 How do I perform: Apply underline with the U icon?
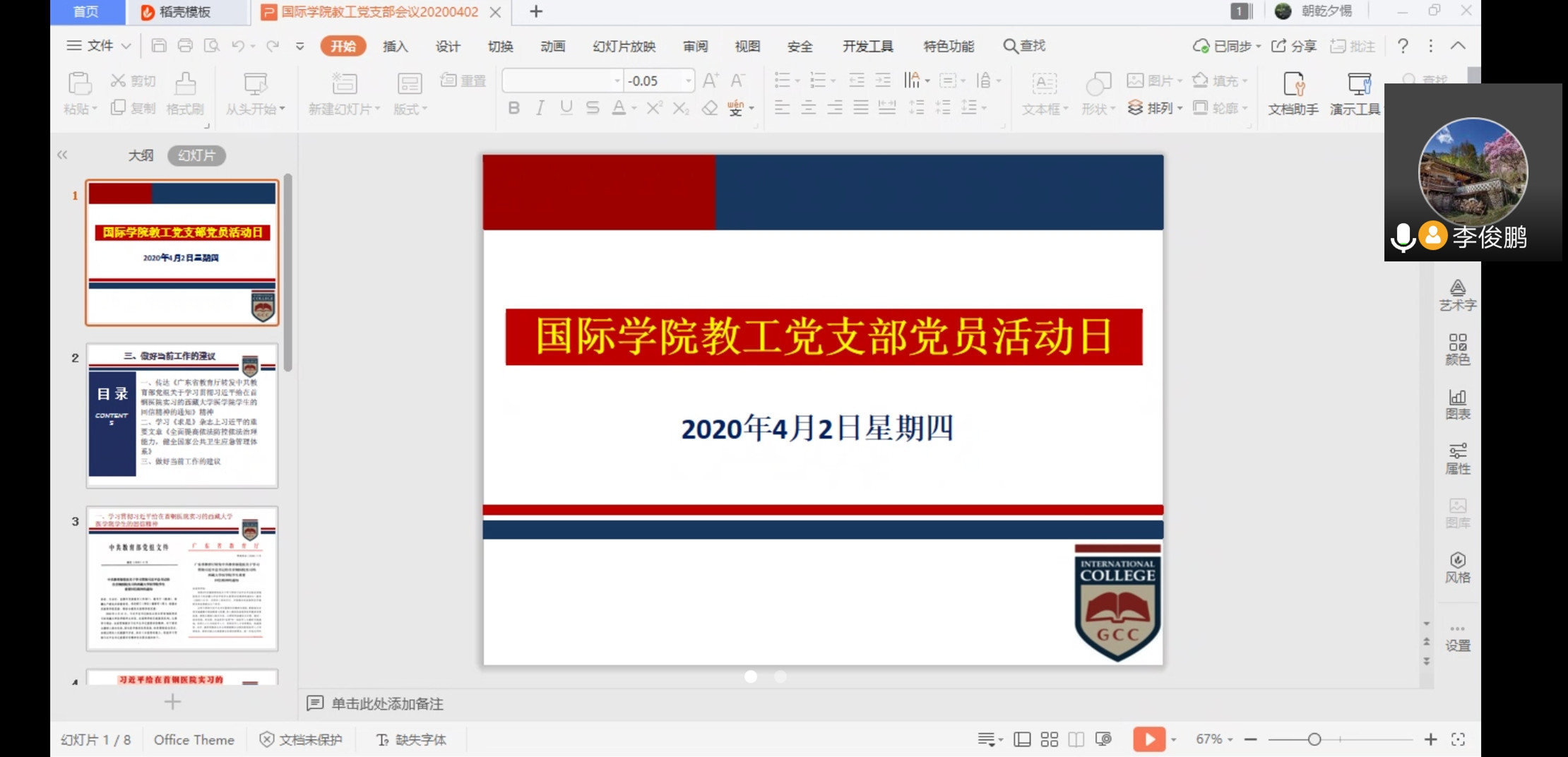(566, 108)
